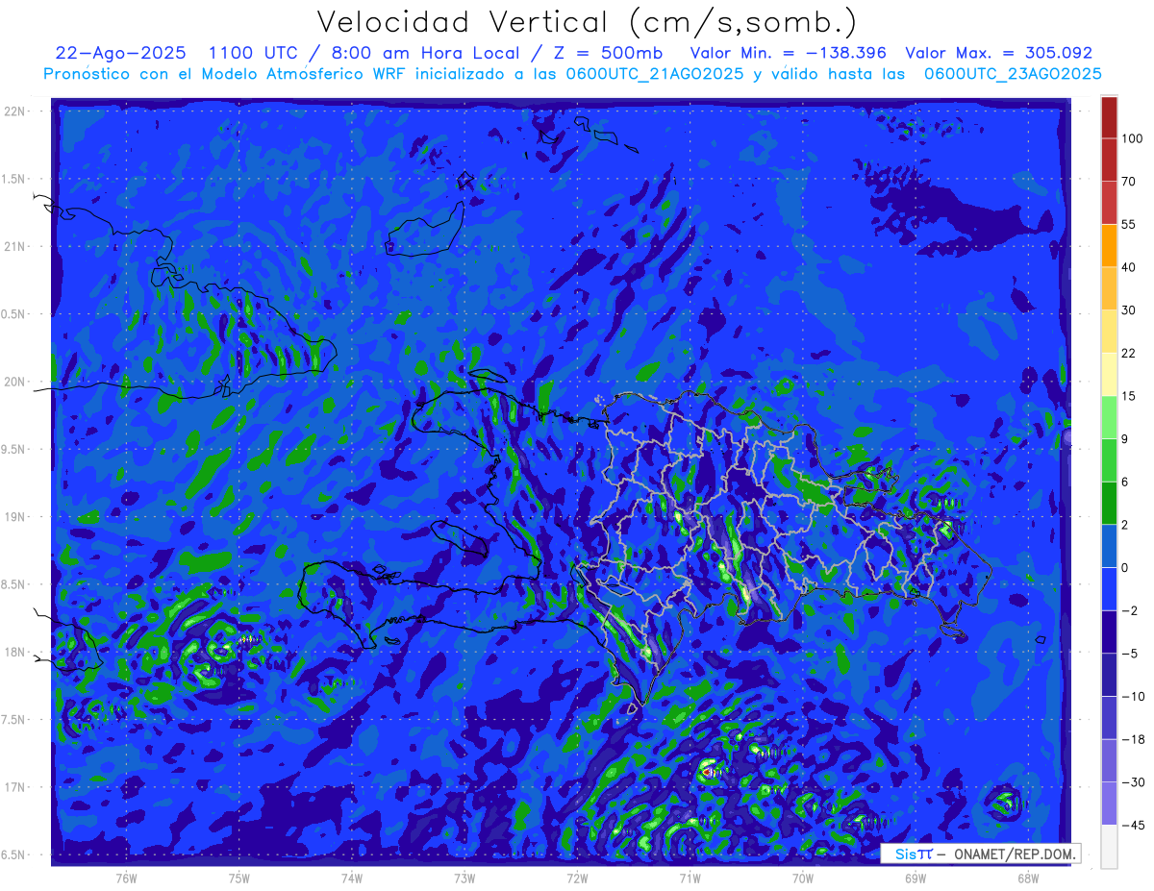
Task: Click the "SisTT - ONAMET/REP.DOM." label
Action: tap(981, 854)
